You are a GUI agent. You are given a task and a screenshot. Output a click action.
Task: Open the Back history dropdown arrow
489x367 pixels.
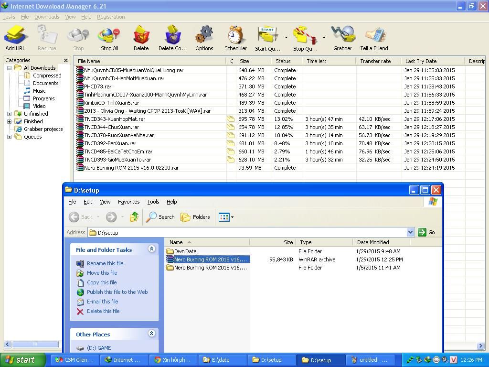(98, 217)
